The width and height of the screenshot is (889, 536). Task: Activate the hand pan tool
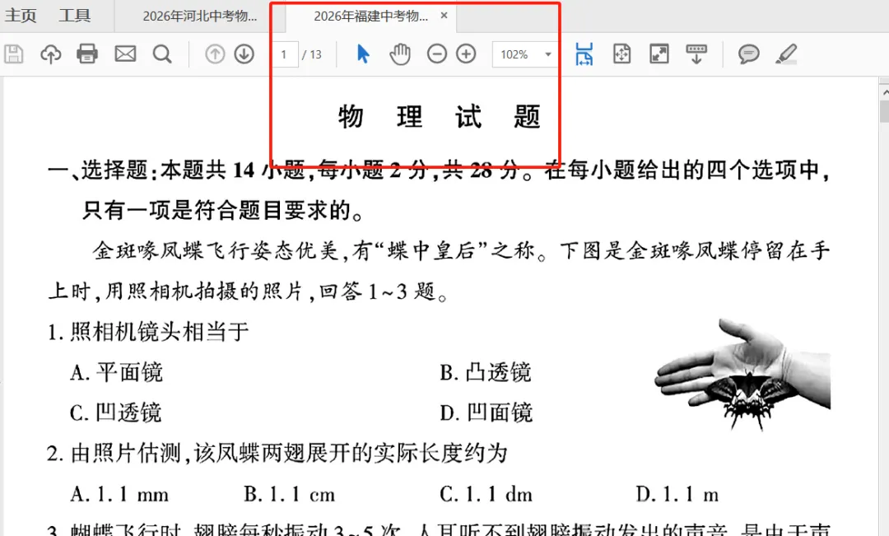(400, 54)
